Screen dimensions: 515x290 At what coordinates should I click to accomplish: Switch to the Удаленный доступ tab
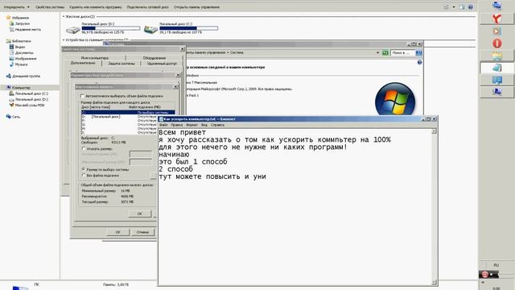click(x=162, y=64)
